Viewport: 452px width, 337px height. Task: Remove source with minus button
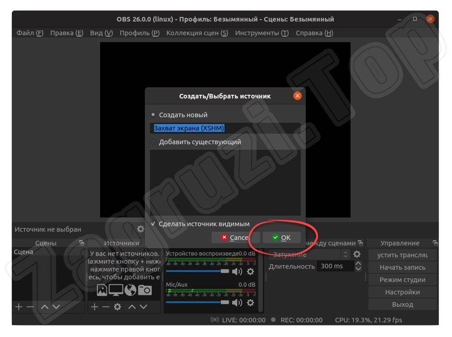click(x=106, y=307)
